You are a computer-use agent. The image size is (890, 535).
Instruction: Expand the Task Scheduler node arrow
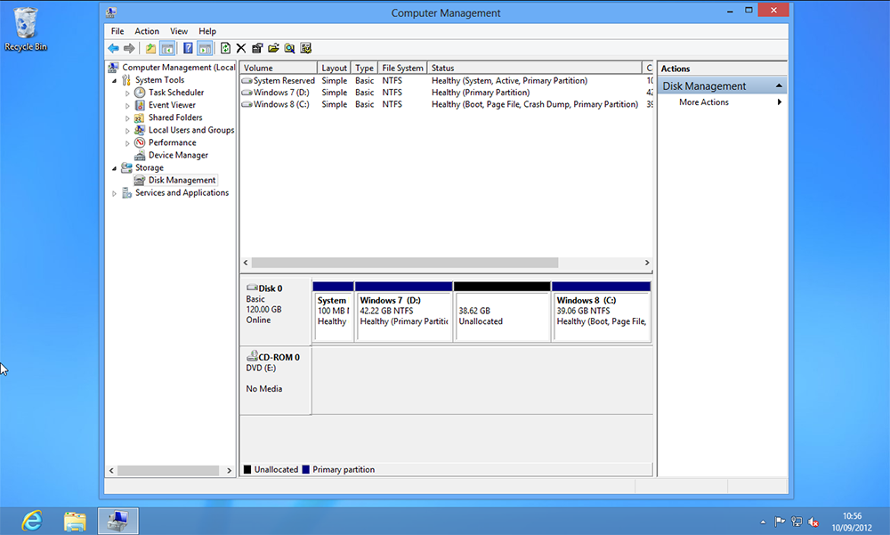click(x=127, y=93)
